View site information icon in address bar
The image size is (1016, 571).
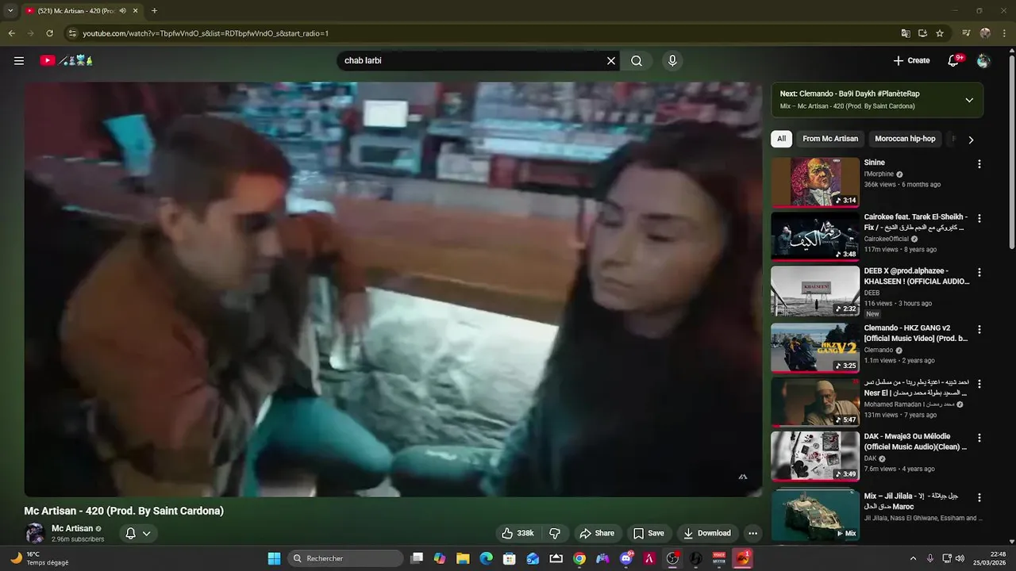pos(72,33)
